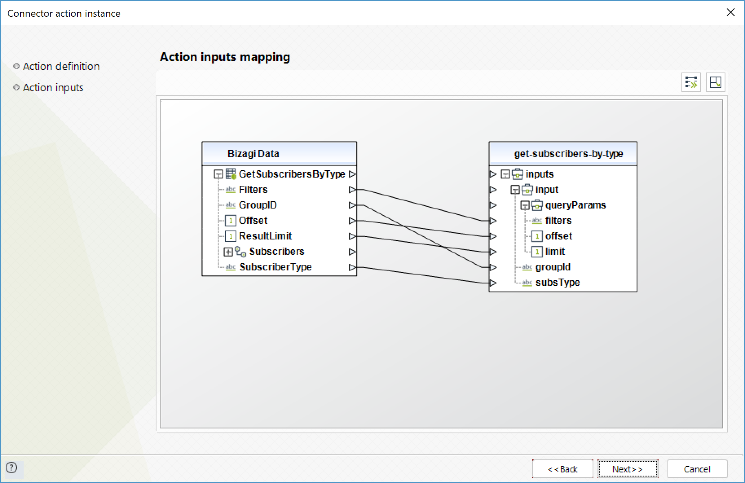Viewport: 745px width, 483px height.
Task: Click the inputs briefcase object icon
Action: click(x=518, y=174)
